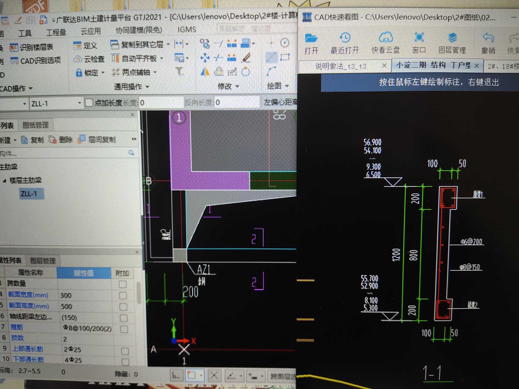Click the format brush icon
Viewport: 519px width, 389px height.
tap(246, 58)
